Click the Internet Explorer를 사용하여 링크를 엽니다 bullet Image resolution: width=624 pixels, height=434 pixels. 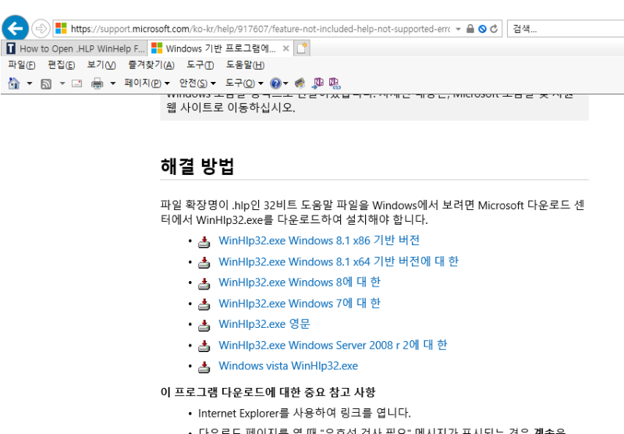tap(304, 413)
